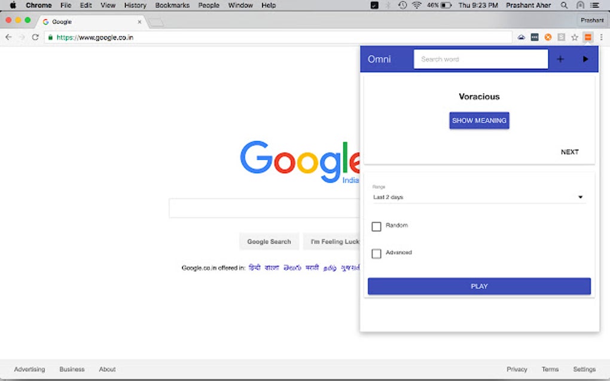
Task: Click the plus icon in Omni header
Action: [x=560, y=59]
